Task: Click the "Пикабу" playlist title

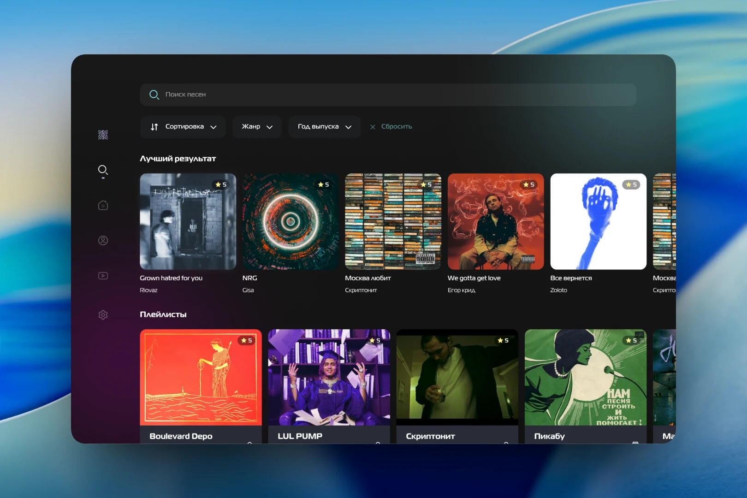Action: tap(549, 436)
